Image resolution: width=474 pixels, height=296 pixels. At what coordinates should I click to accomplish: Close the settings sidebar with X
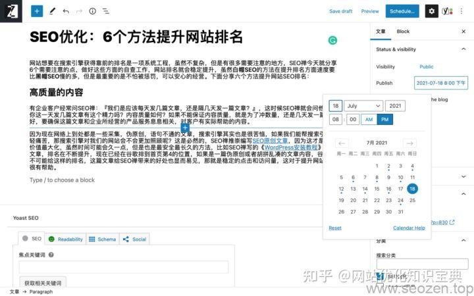(463, 32)
